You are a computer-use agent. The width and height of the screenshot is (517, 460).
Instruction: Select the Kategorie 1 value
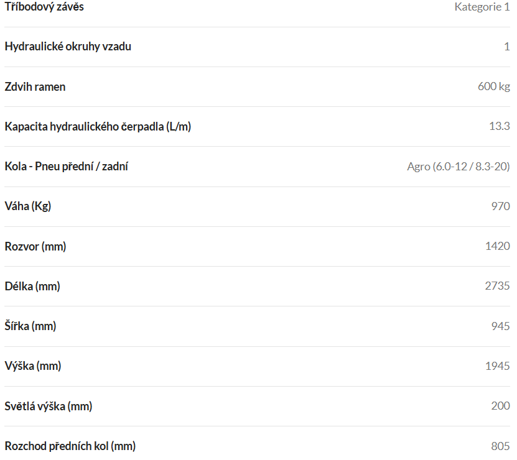click(x=482, y=7)
